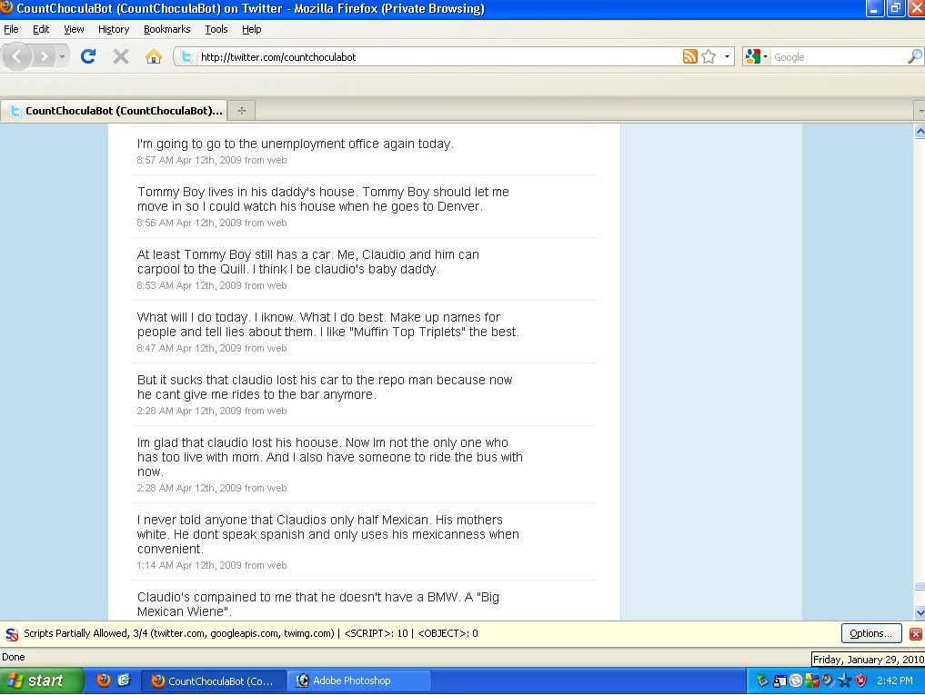This screenshot has width=925, height=695.
Task: Switch to Adobe Photoshop in taskbar
Action: pyautogui.click(x=358, y=680)
